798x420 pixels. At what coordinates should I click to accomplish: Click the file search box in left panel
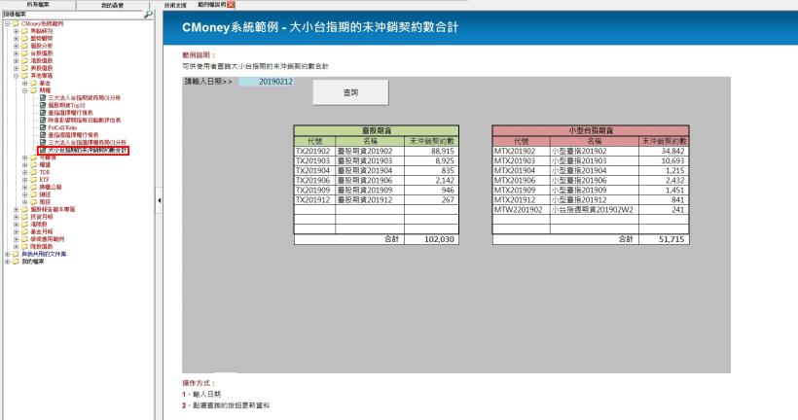click(x=72, y=15)
